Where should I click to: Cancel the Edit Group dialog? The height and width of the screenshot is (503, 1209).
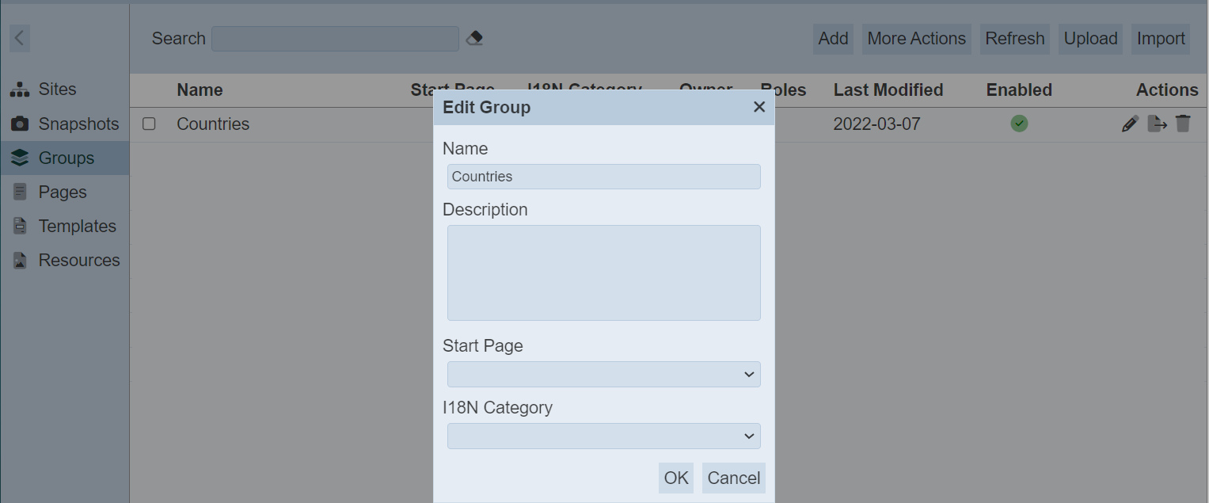(x=733, y=478)
